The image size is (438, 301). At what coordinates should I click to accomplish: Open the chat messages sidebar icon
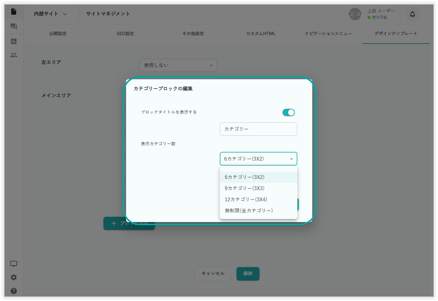[14, 26]
